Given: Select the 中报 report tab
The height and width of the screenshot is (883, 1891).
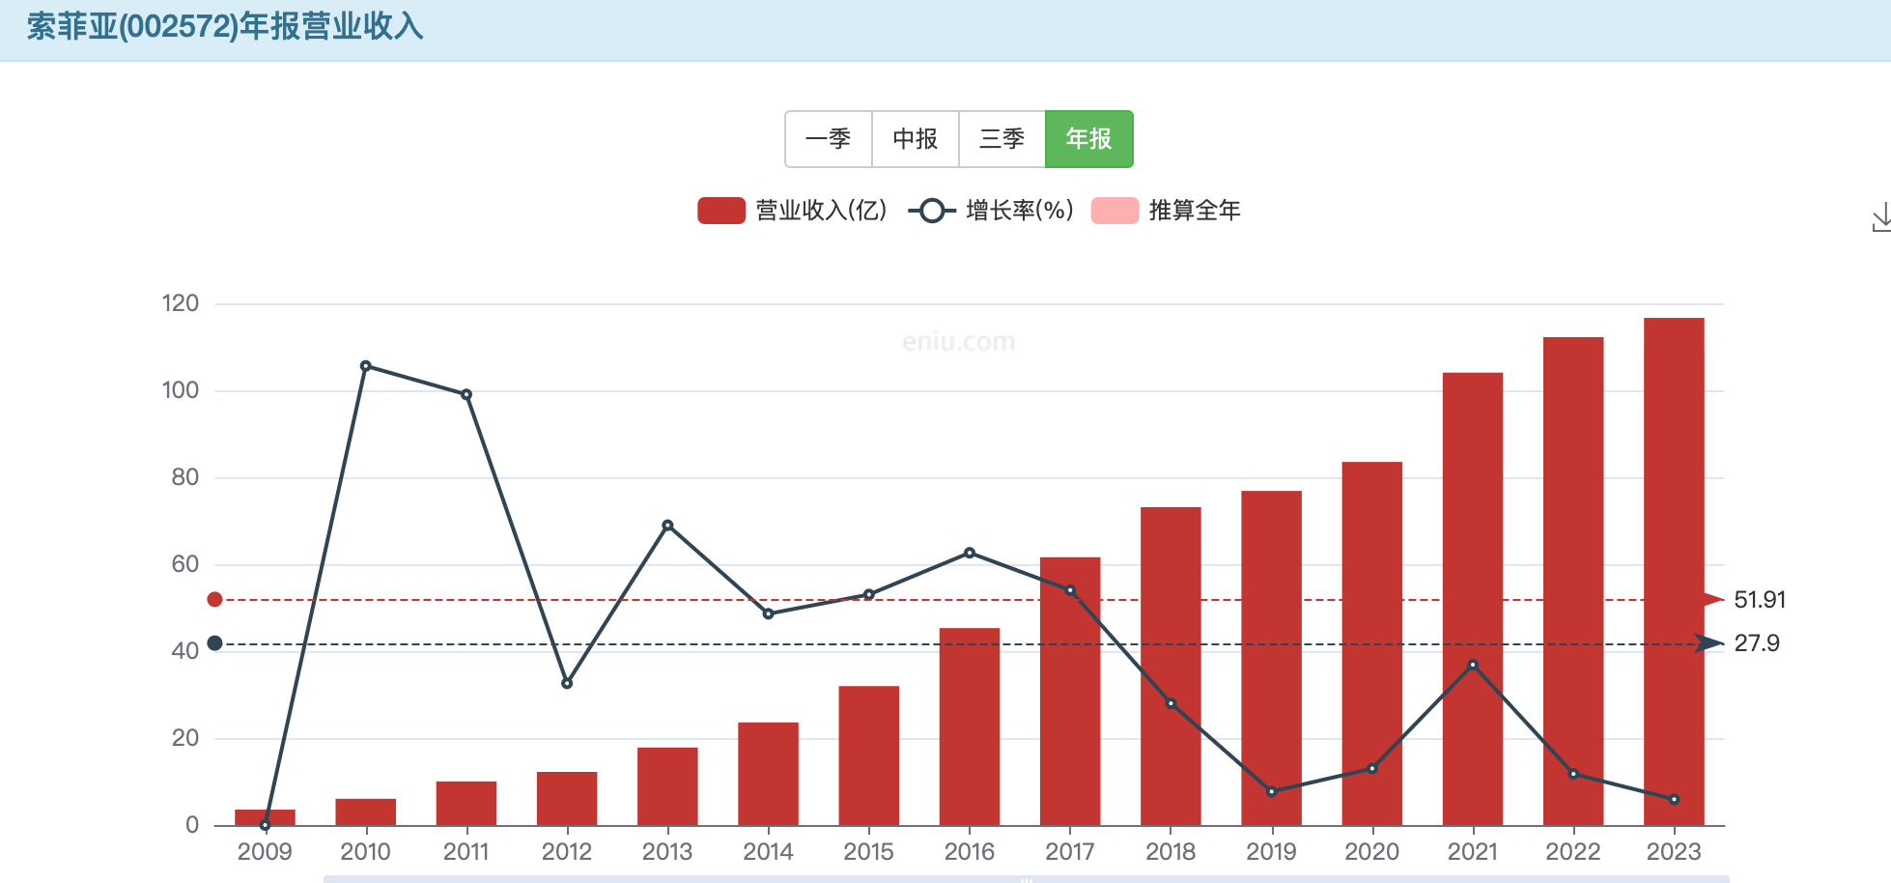Looking at the screenshot, I should [x=916, y=139].
